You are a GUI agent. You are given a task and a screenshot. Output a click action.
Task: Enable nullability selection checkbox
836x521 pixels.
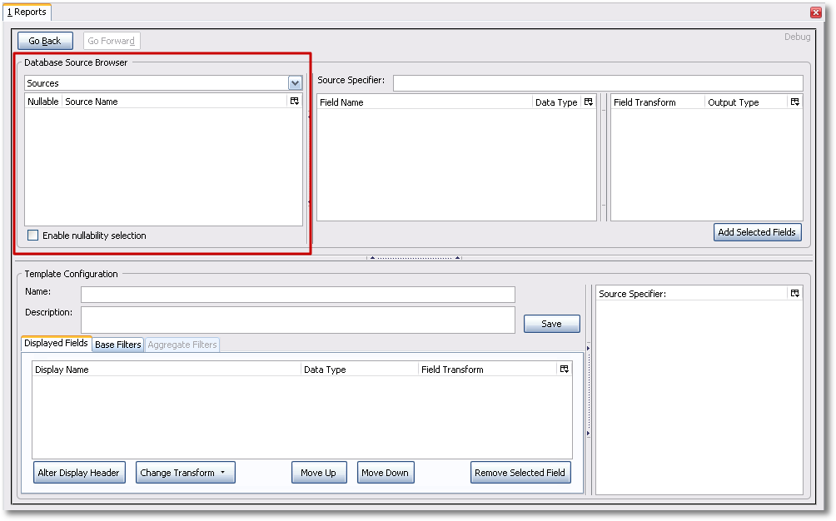pyautogui.click(x=33, y=236)
